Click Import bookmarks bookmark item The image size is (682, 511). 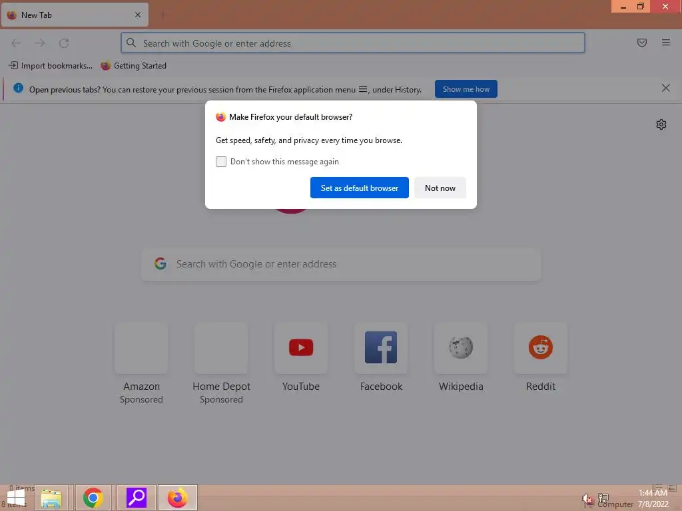pyautogui.click(x=51, y=66)
